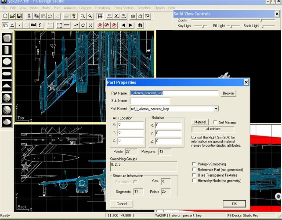Click the binoculars find icon

click(x=141, y=25)
